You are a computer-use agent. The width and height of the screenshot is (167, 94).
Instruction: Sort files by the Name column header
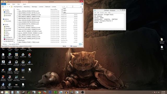(18, 9)
